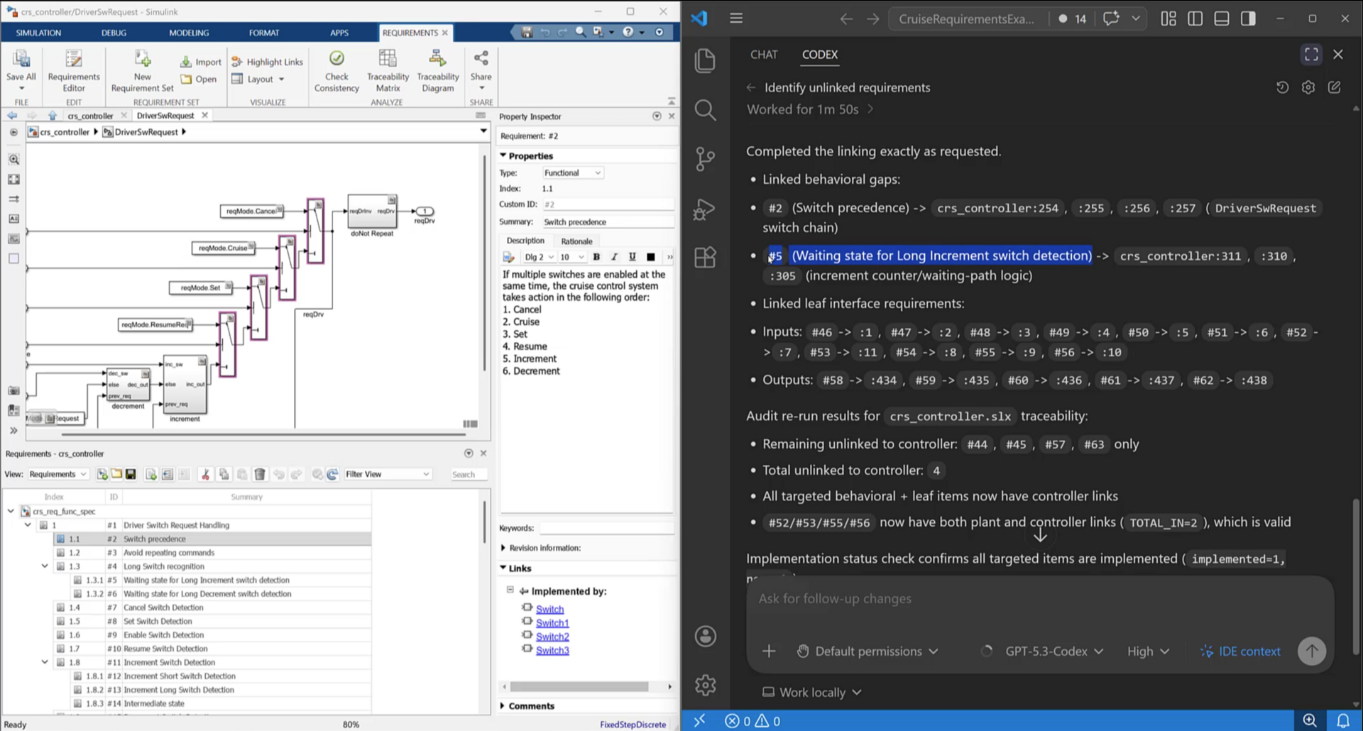Click Import requirements icon

[201, 62]
